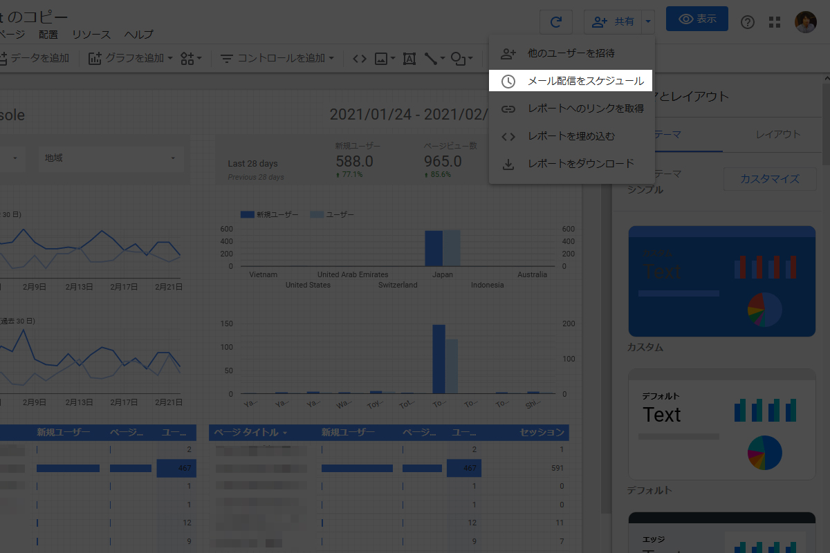Open the グラフを追加 dropdown
This screenshot has width=830, height=553.
[x=131, y=59]
